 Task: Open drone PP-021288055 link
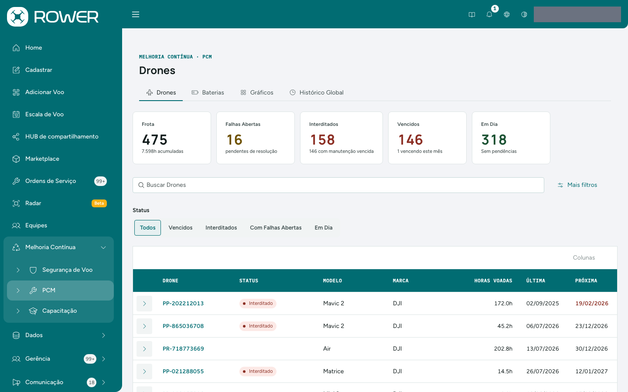183,372
